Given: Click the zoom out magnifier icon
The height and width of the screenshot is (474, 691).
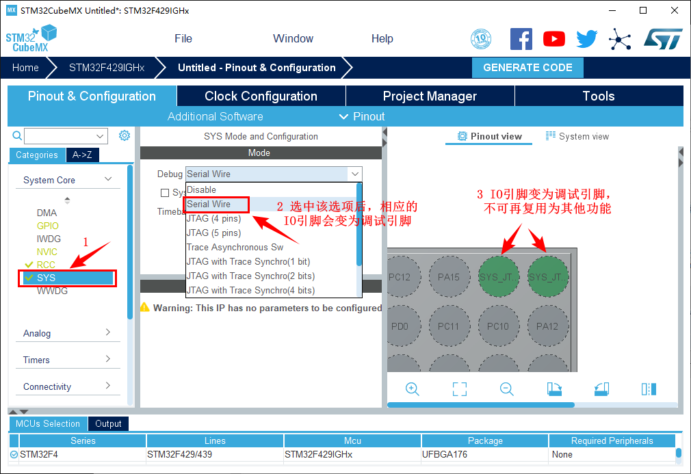Looking at the screenshot, I should [507, 389].
